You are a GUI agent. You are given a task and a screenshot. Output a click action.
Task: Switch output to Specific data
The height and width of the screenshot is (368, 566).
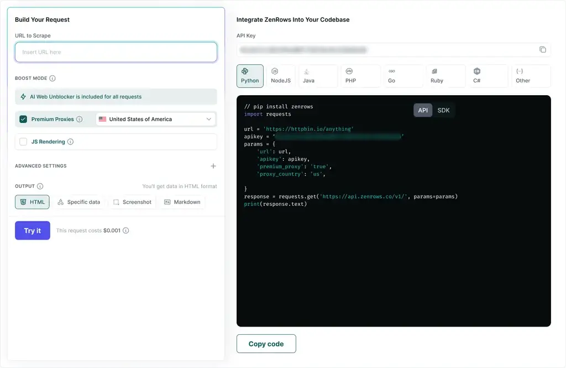pyautogui.click(x=79, y=201)
